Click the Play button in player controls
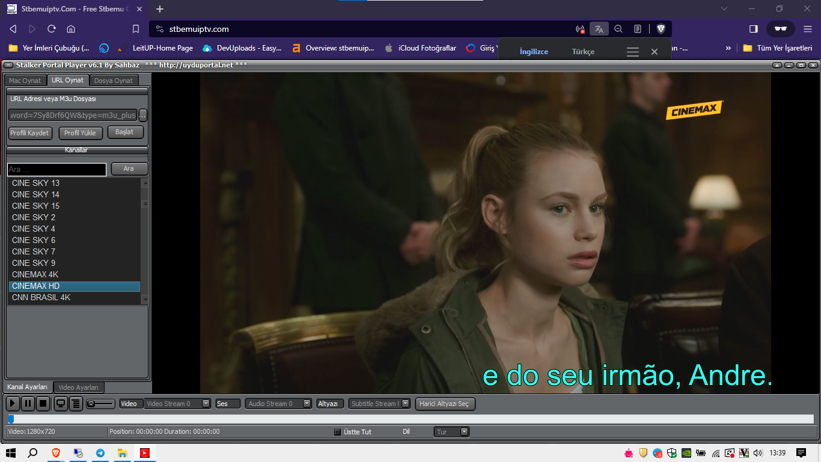Viewport: 821px width, 462px height. click(12, 404)
